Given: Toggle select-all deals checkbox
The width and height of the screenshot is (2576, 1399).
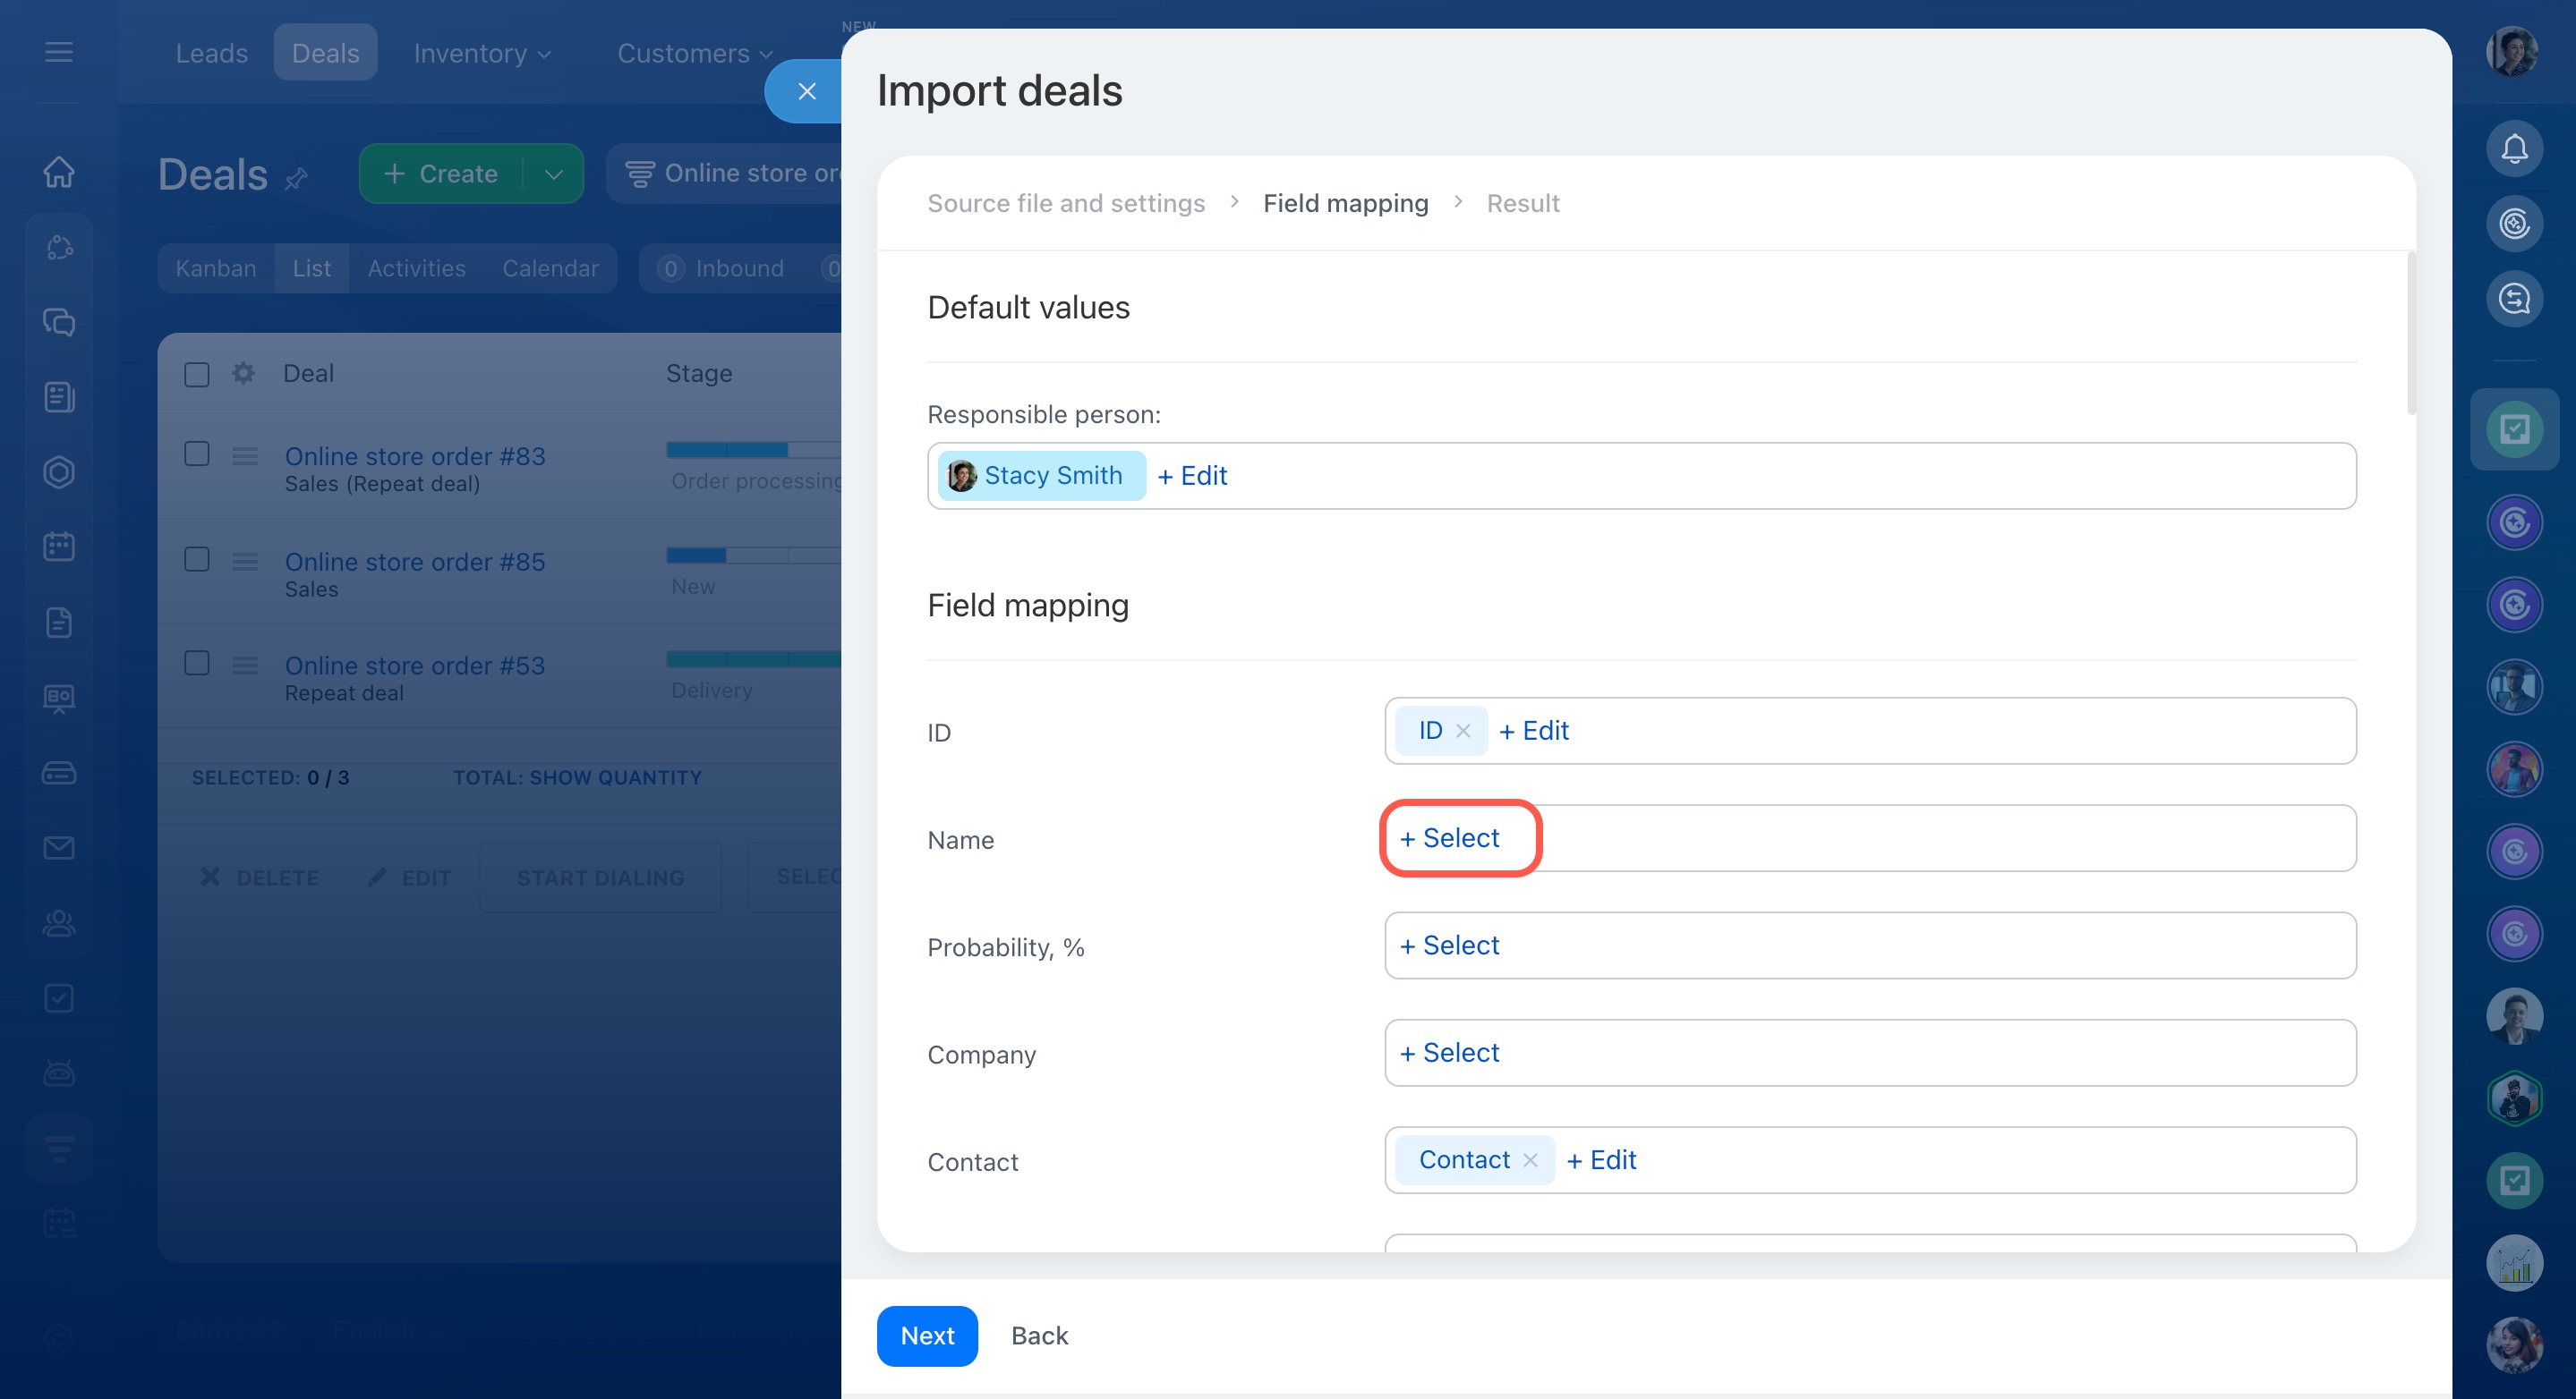Looking at the screenshot, I should click(x=197, y=375).
